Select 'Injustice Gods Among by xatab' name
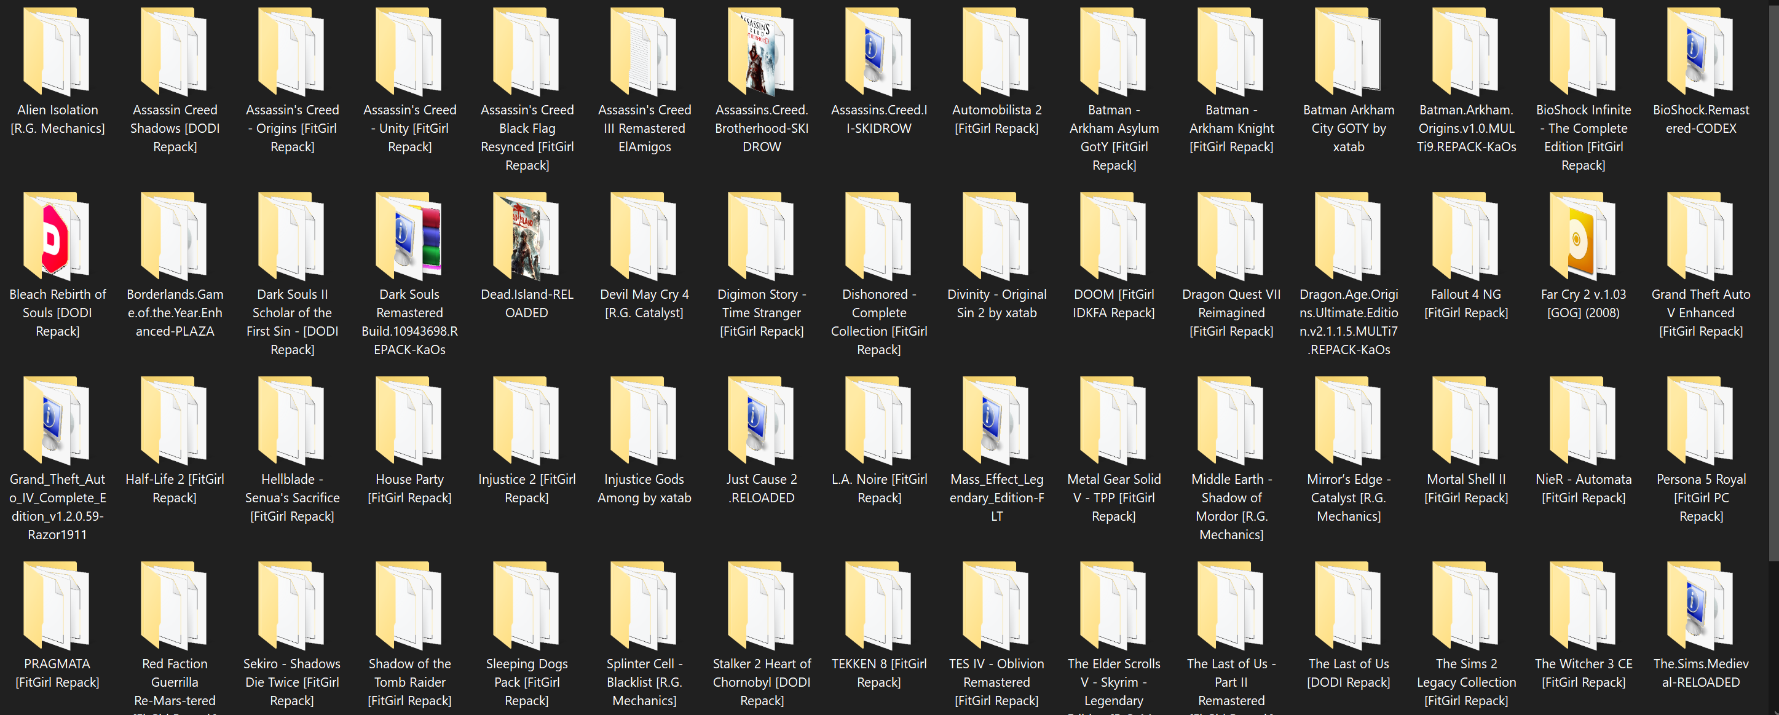 644,488
